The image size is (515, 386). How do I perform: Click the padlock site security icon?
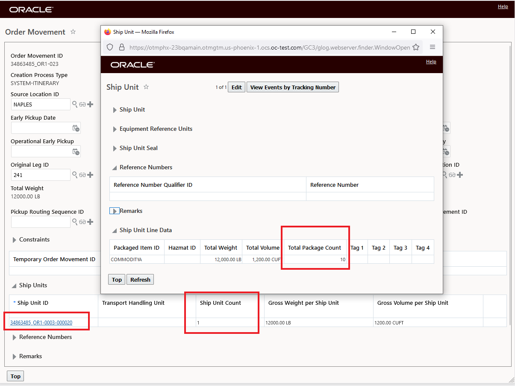pyautogui.click(x=121, y=47)
